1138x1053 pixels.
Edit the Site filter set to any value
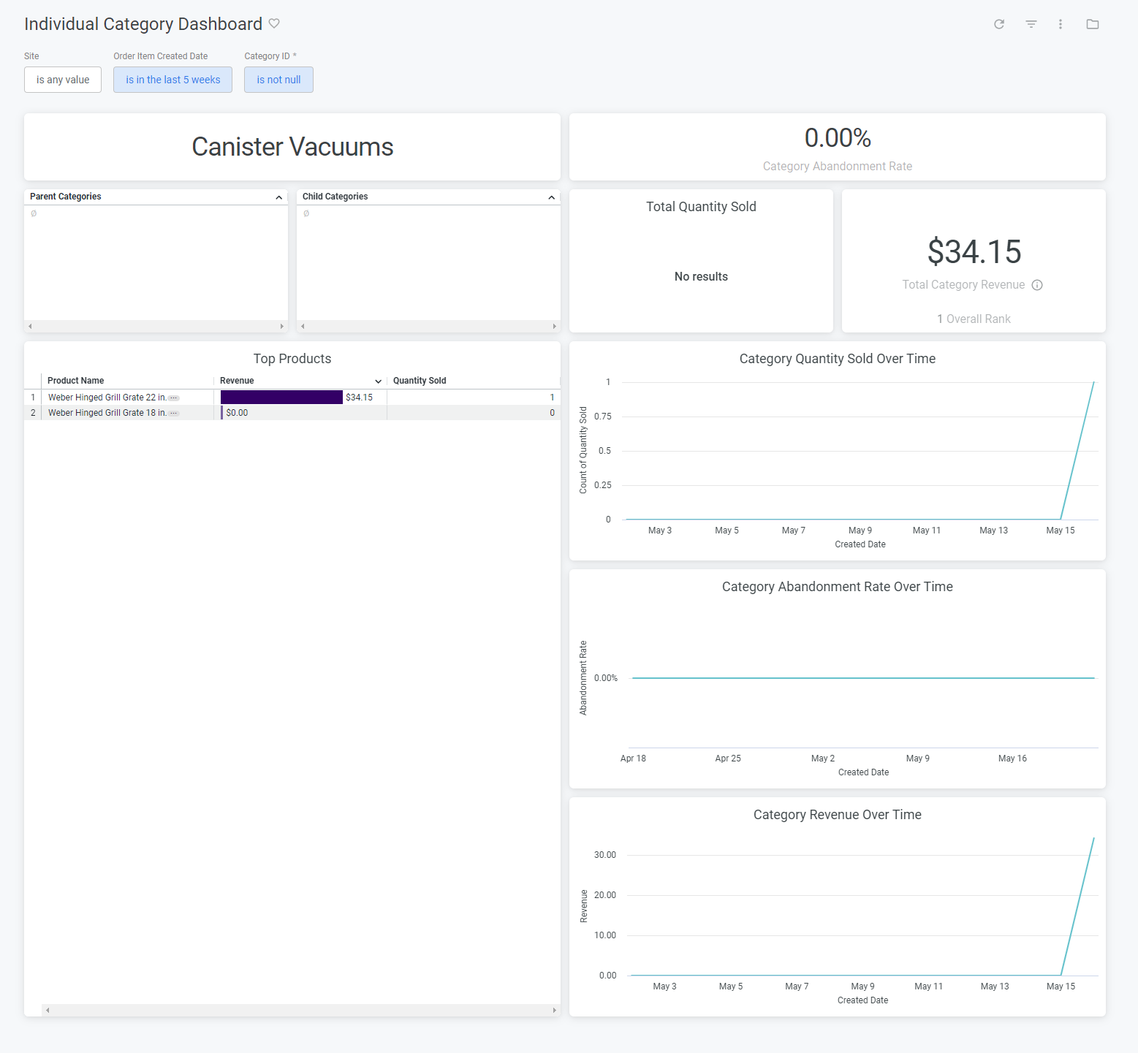pos(62,80)
